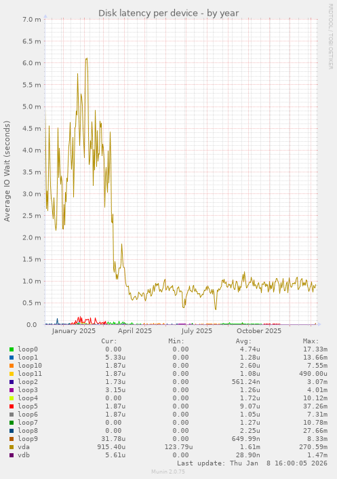Image resolution: width=337 pixels, height=479 pixels.
Task: Click vda minimum value '123.79u'
Action: [x=178, y=447]
